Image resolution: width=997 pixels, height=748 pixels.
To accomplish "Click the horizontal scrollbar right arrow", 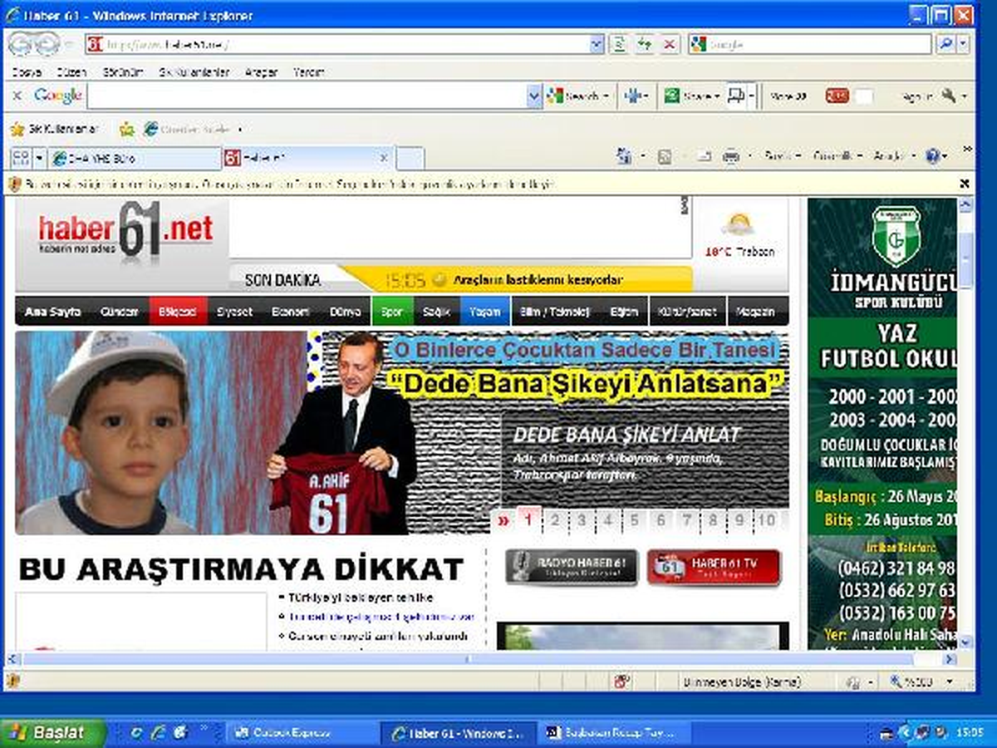I will pyautogui.click(x=950, y=658).
